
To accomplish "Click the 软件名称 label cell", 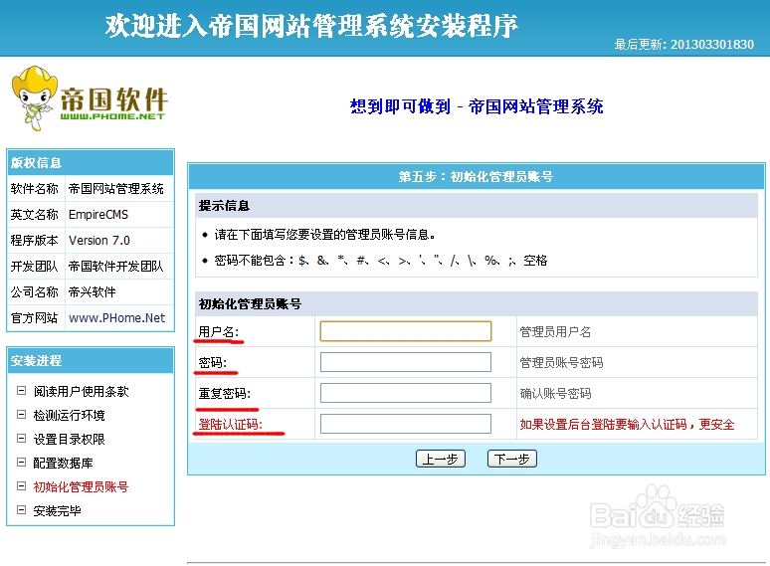I will click(36, 189).
